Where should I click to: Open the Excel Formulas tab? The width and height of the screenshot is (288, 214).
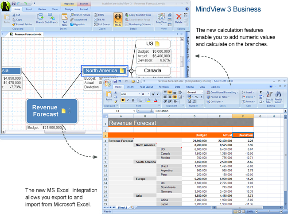163,87
